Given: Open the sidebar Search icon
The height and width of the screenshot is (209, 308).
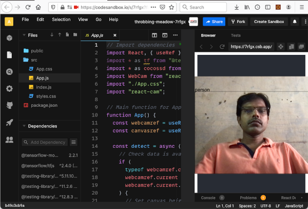Looking at the screenshot, I should pyautogui.click(x=9, y=71).
